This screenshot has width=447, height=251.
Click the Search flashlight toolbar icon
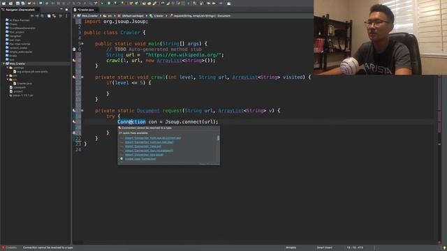tap(155, 3)
